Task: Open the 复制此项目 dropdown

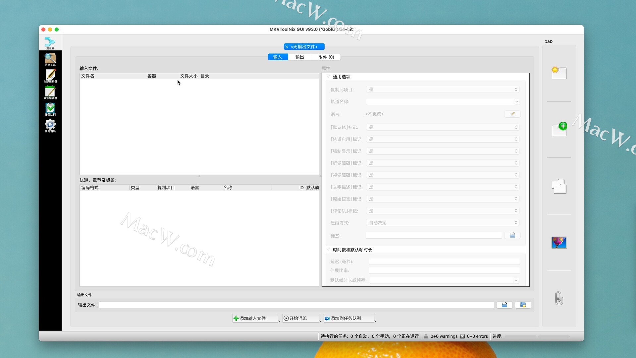Action: [443, 89]
